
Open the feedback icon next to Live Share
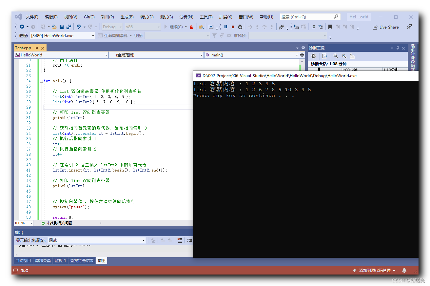409,27
